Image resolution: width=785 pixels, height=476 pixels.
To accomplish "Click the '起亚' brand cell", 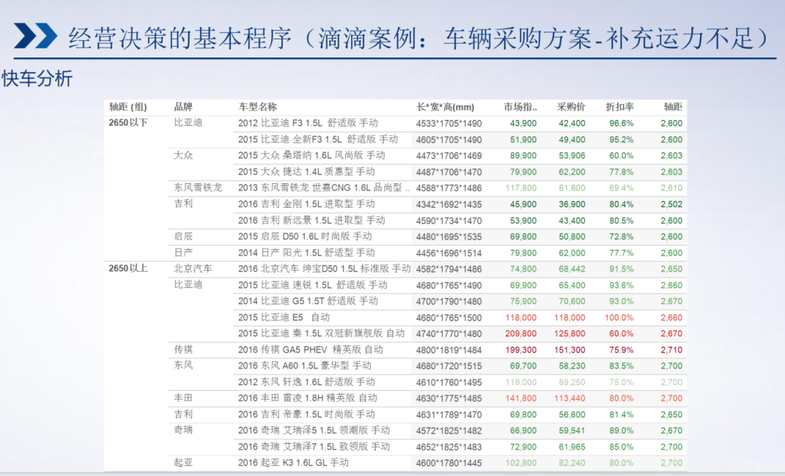I will click(x=183, y=463).
